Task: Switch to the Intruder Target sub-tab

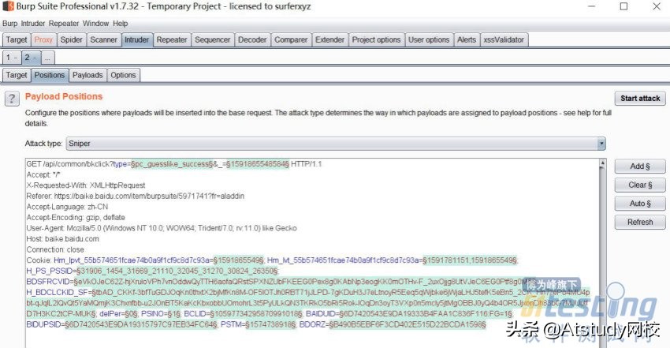Action: (x=17, y=75)
